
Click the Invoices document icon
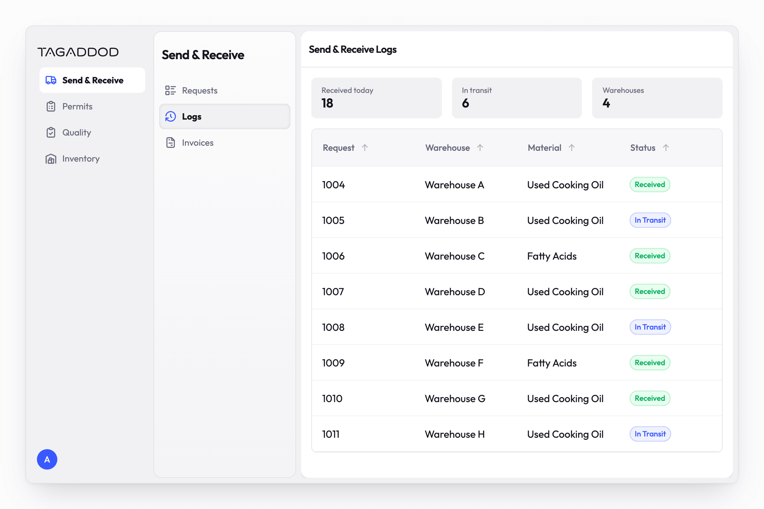171,143
